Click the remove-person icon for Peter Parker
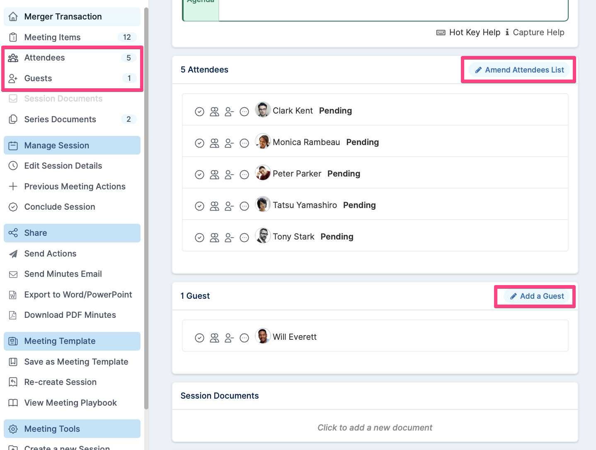Viewport: 596px width, 450px height. (x=229, y=174)
